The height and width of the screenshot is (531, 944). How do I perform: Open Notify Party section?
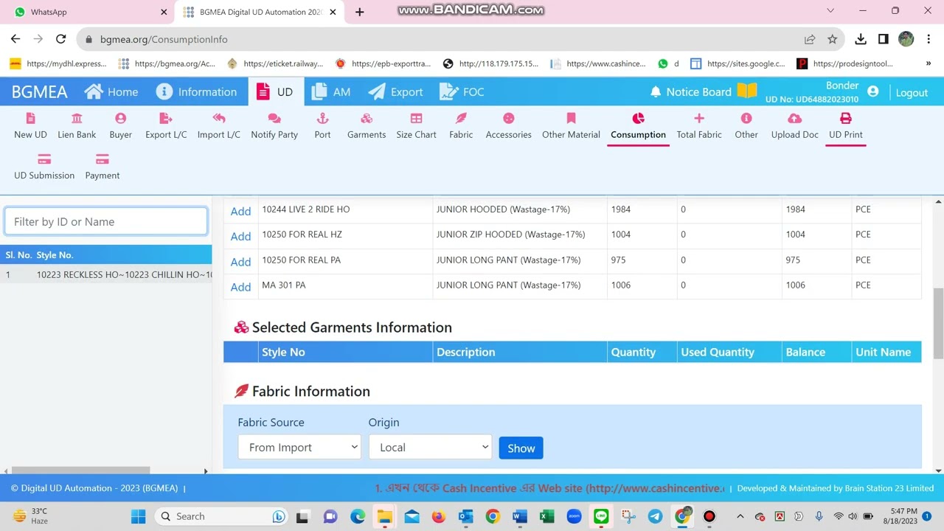274,126
